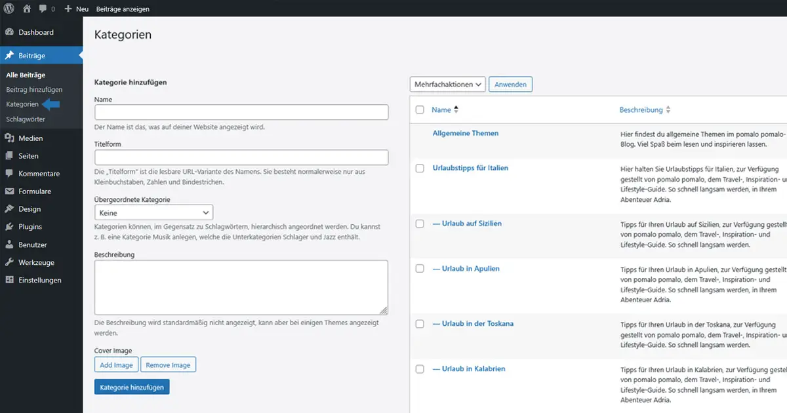Click Name column header text
The width and height of the screenshot is (787, 413).
click(441, 109)
